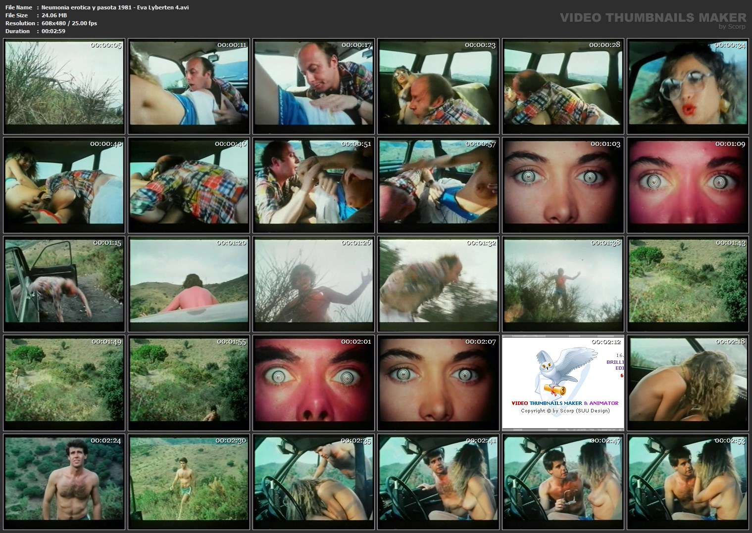Screen dimensions: 752x533
Task: Open the frame marked 00:00:51
Action: (313, 185)
